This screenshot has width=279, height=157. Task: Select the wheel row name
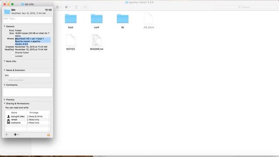(x=14, y=119)
